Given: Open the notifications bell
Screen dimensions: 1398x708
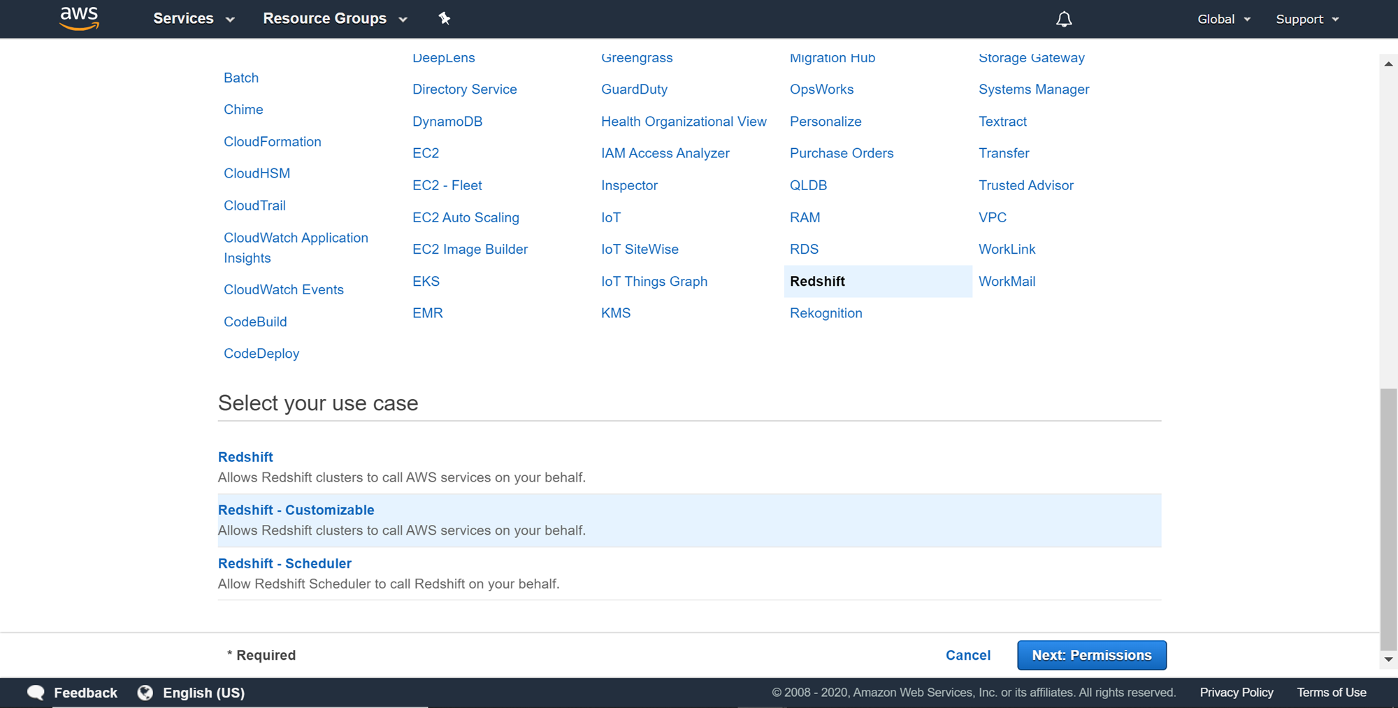Looking at the screenshot, I should [x=1063, y=19].
